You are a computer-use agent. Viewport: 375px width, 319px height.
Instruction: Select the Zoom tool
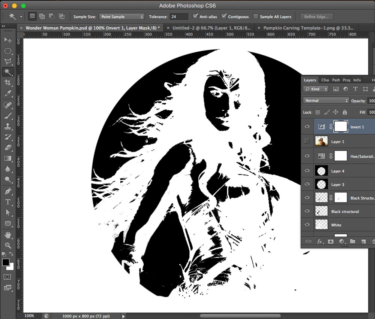(7, 245)
